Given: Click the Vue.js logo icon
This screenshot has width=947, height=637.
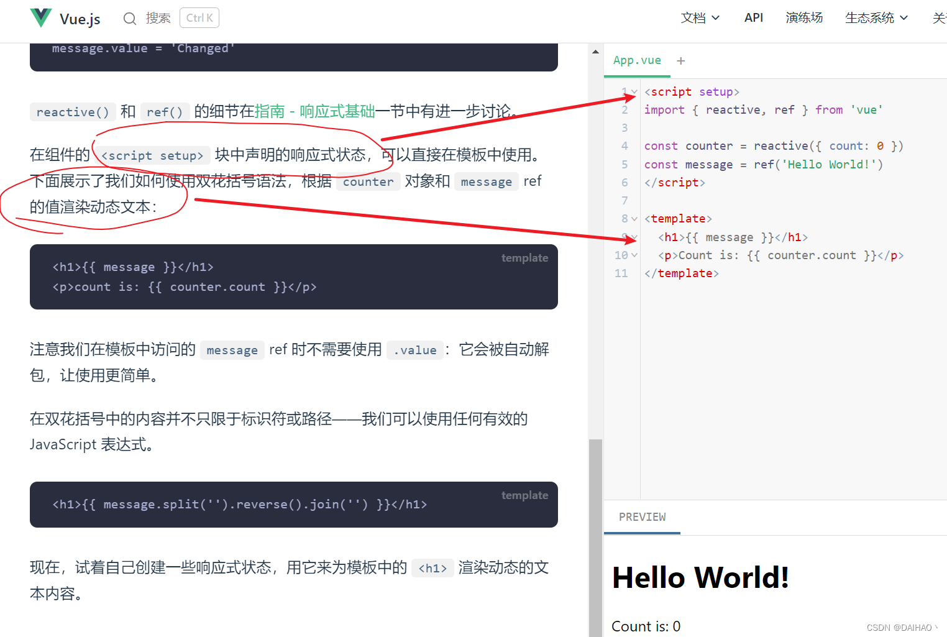Looking at the screenshot, I should click(41, 18).
